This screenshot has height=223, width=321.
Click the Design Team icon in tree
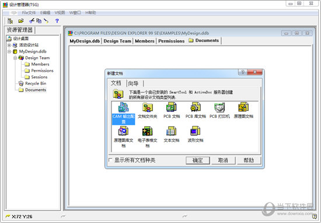(21, 58)
